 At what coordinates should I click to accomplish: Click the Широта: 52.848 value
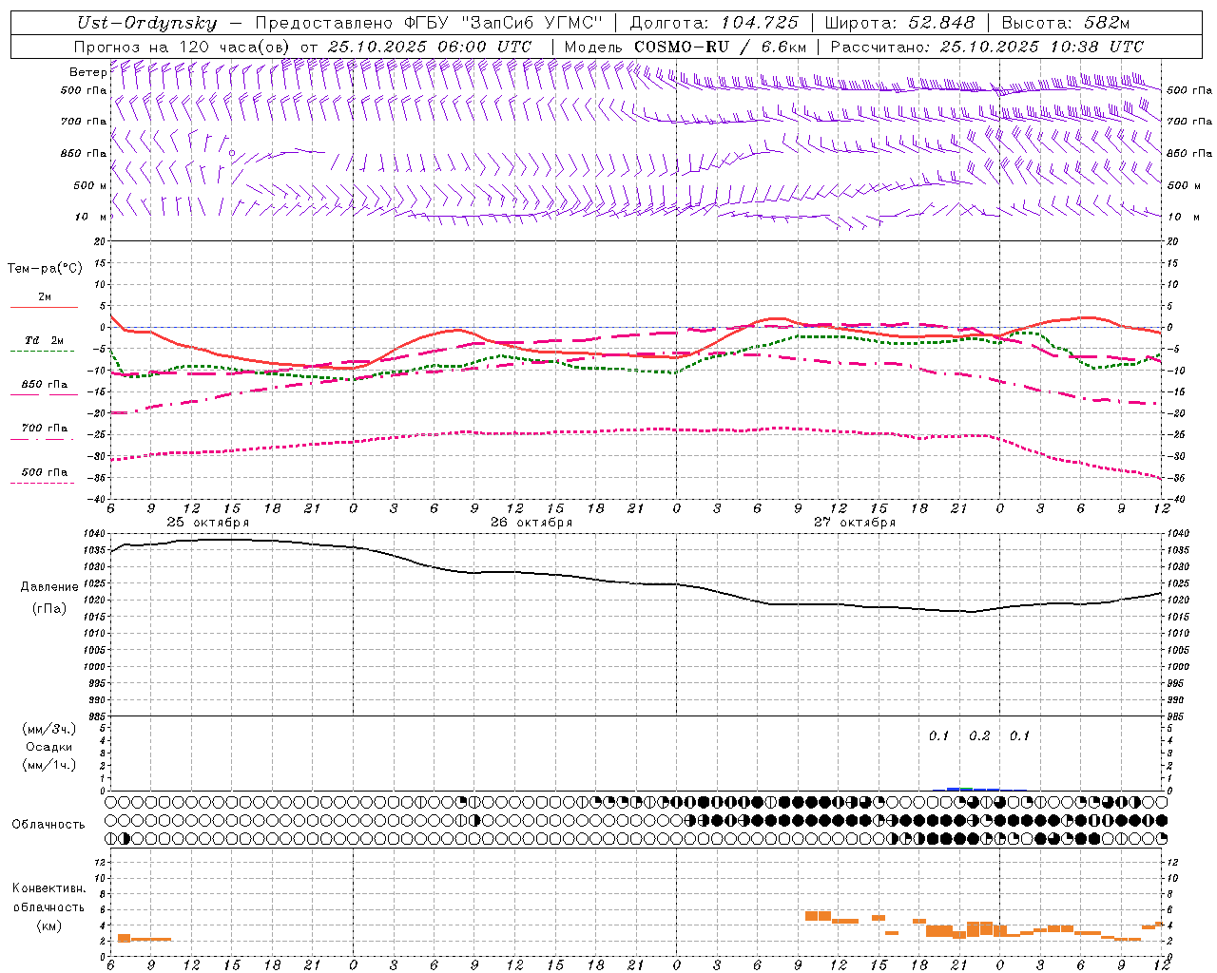pyautogui.click(x=899, y=23)
